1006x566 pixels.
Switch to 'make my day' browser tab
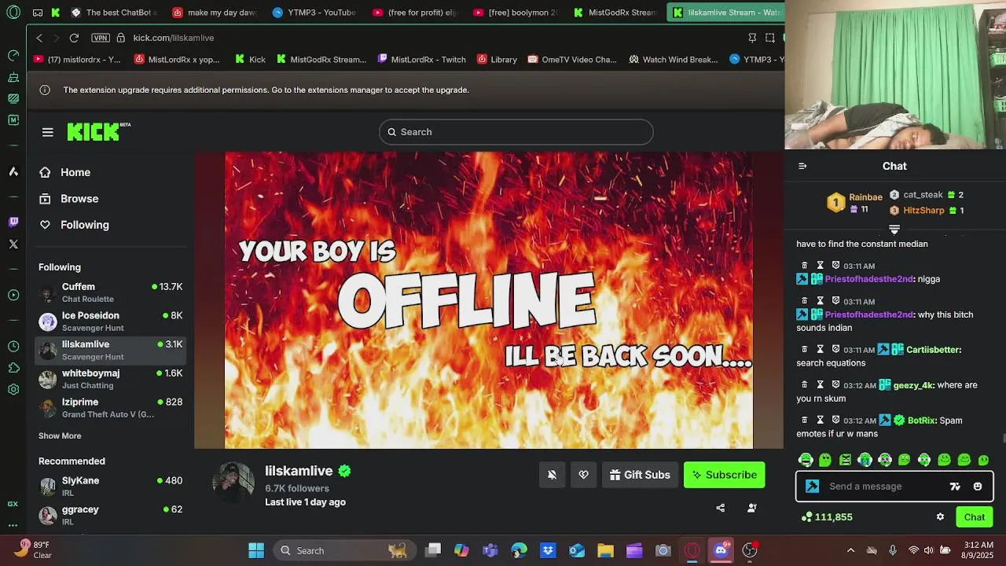point(214,13)
